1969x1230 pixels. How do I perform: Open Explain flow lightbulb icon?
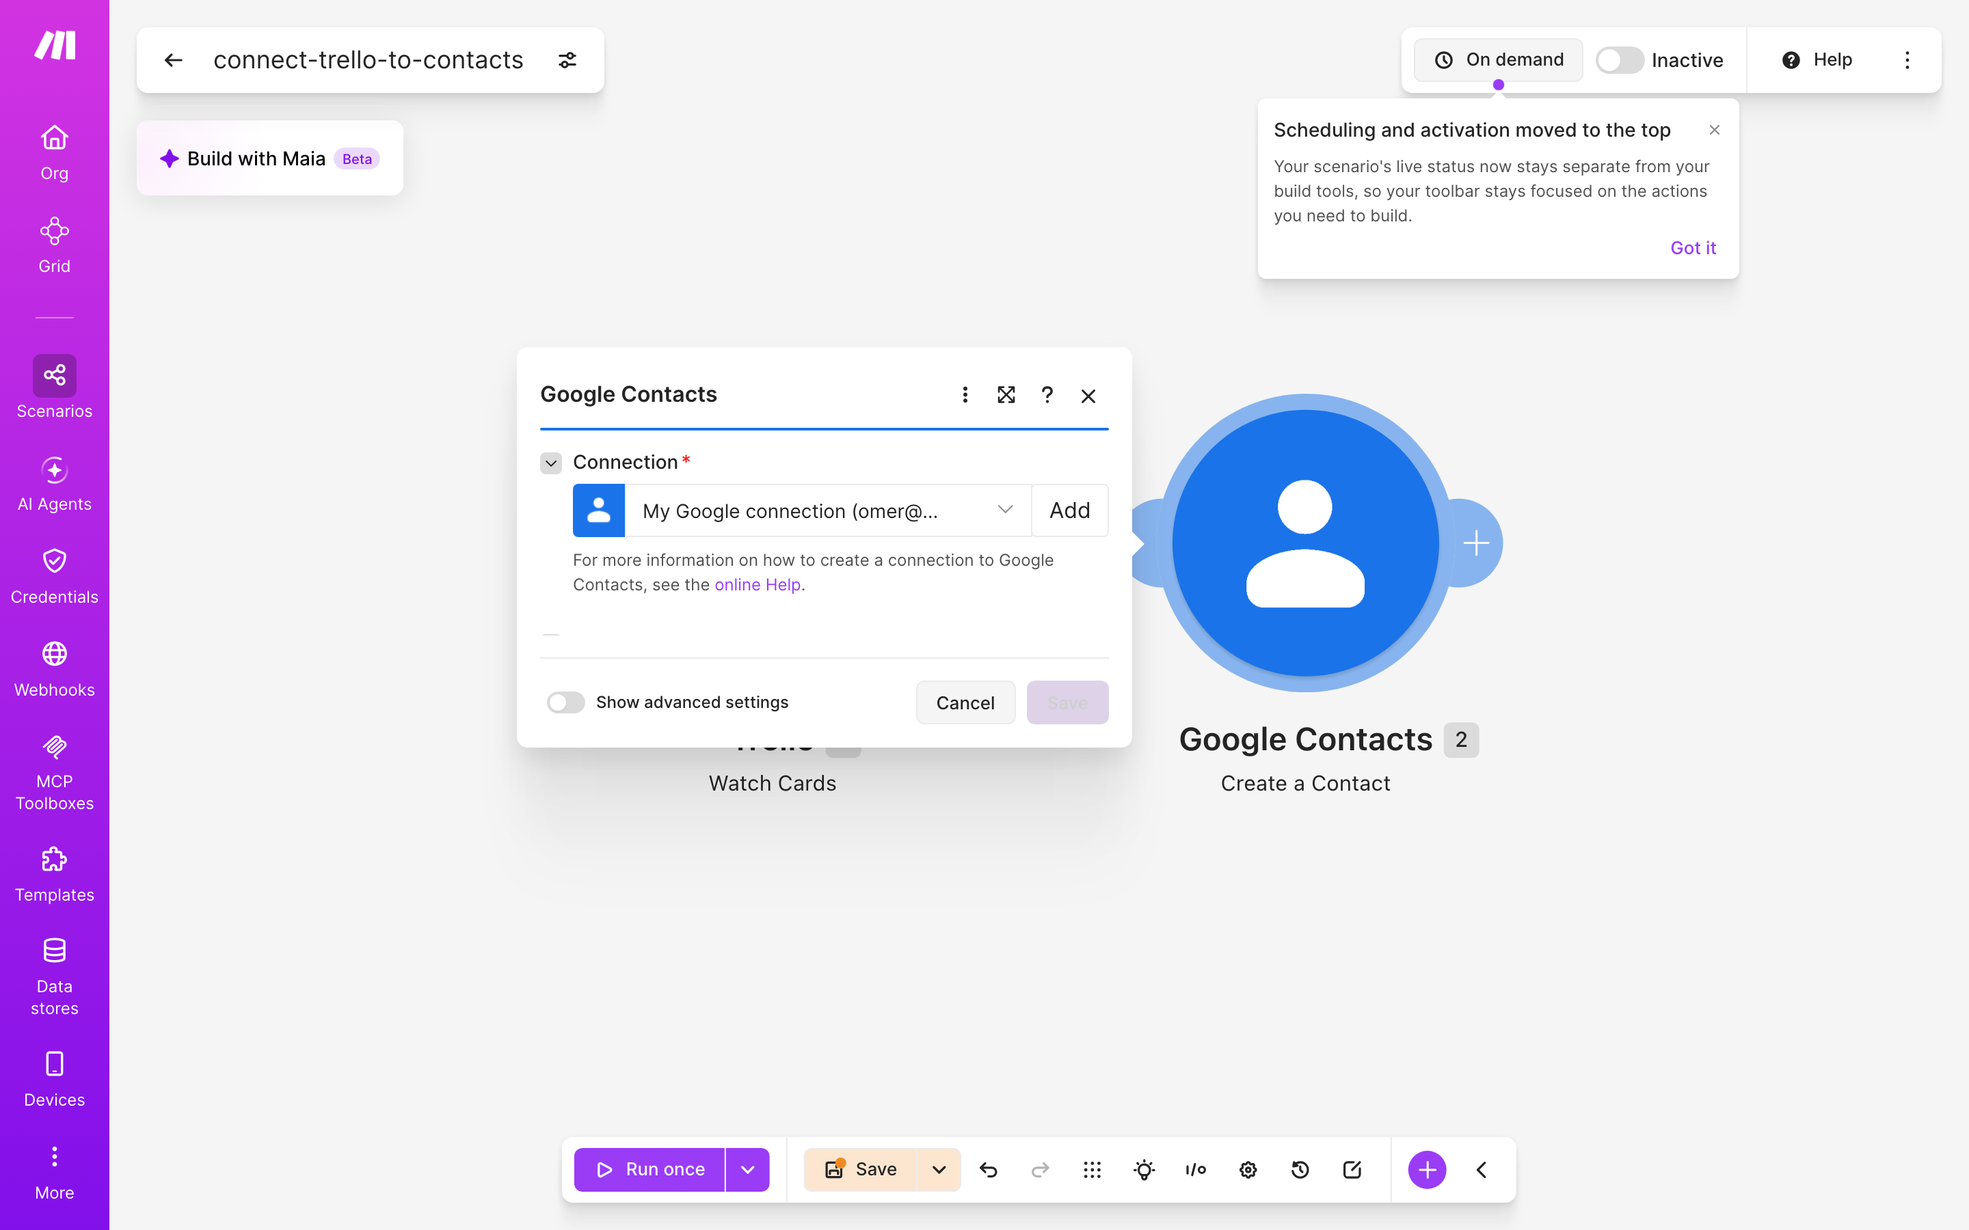pyautogui.click(x=1144, y=1170)
